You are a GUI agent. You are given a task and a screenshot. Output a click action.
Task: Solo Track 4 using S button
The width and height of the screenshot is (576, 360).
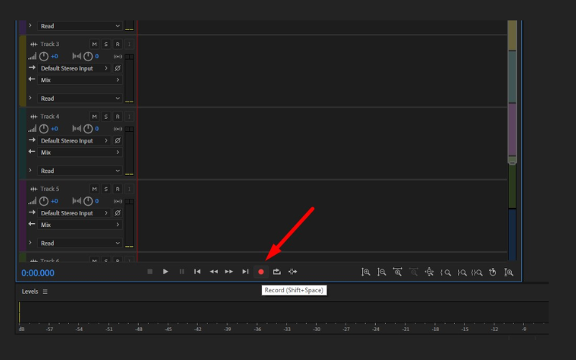tap(106, 117)
